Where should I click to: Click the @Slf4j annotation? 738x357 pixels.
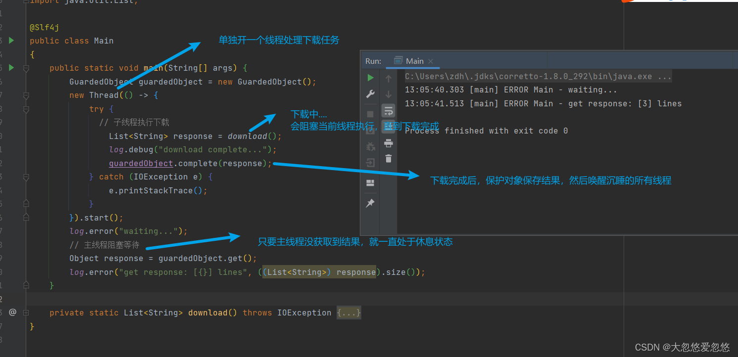45,28
